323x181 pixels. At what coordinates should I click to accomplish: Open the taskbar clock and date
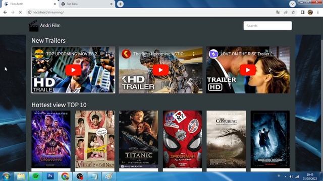(309, 176)
